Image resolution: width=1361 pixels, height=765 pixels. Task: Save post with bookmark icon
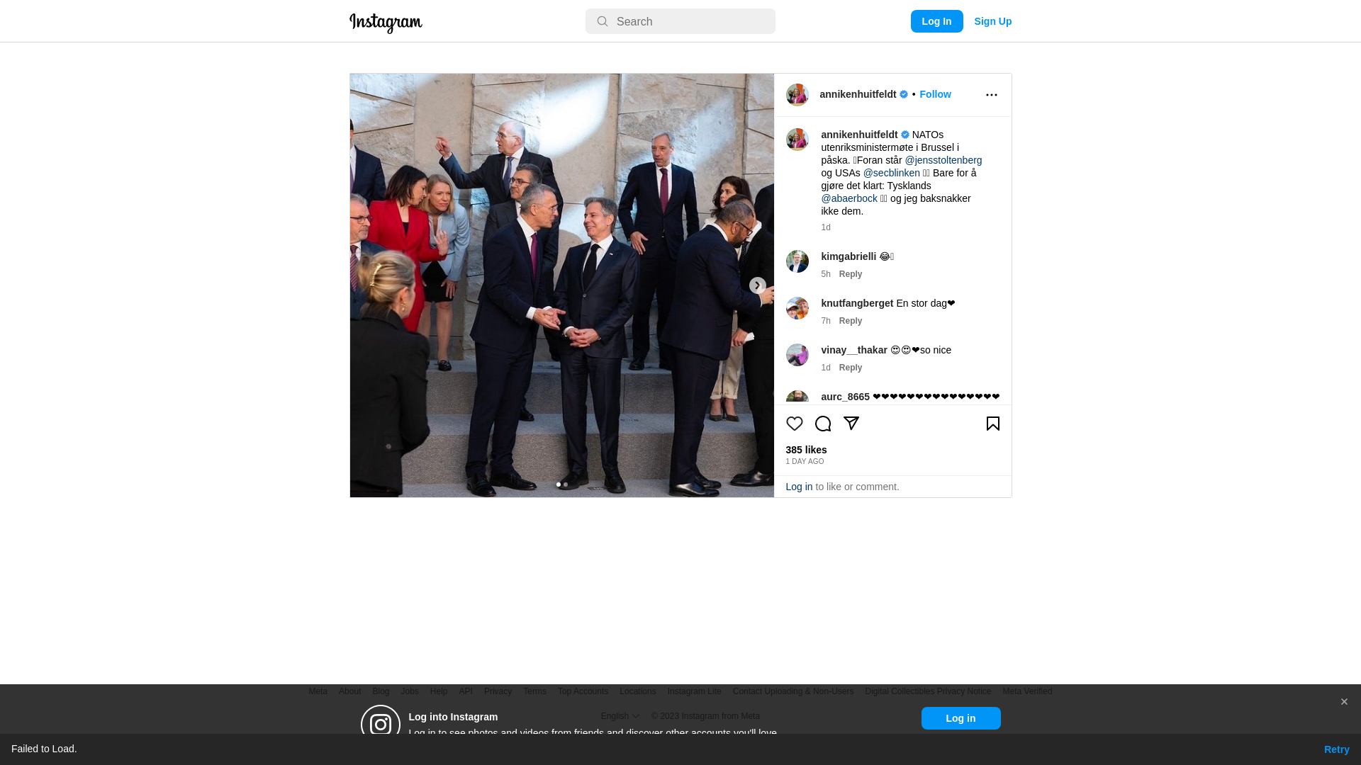[x=992, y=424]
